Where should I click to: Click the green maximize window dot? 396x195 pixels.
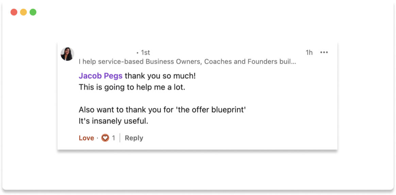pos(33,12)
